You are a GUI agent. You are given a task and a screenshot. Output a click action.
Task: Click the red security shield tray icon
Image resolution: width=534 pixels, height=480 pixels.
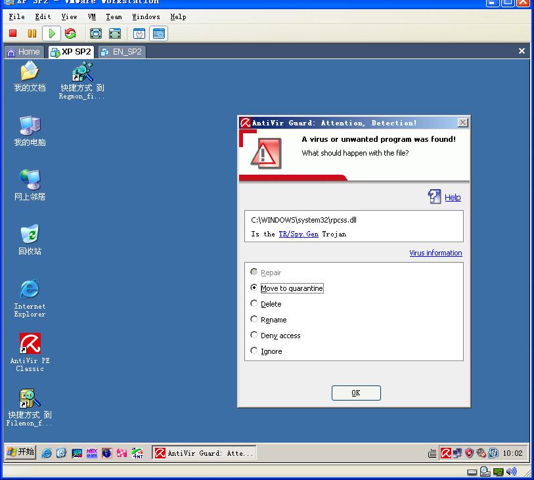click(469, 453)
